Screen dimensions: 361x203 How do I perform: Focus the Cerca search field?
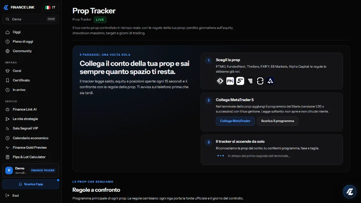31,19
